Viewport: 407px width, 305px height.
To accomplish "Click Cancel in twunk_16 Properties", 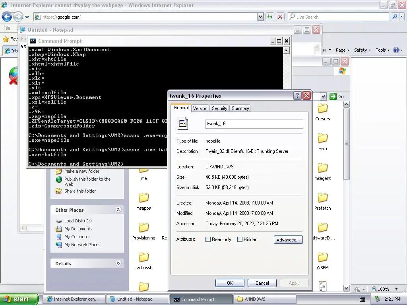I will pyautogui.click(x=262, y=283).
